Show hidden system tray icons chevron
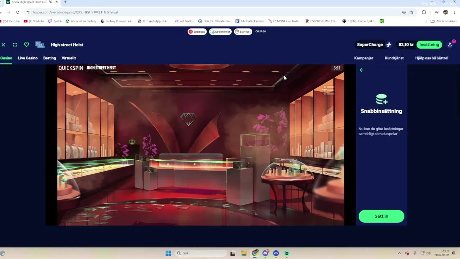This screenshot has height=259, width=460. point(399,253)
